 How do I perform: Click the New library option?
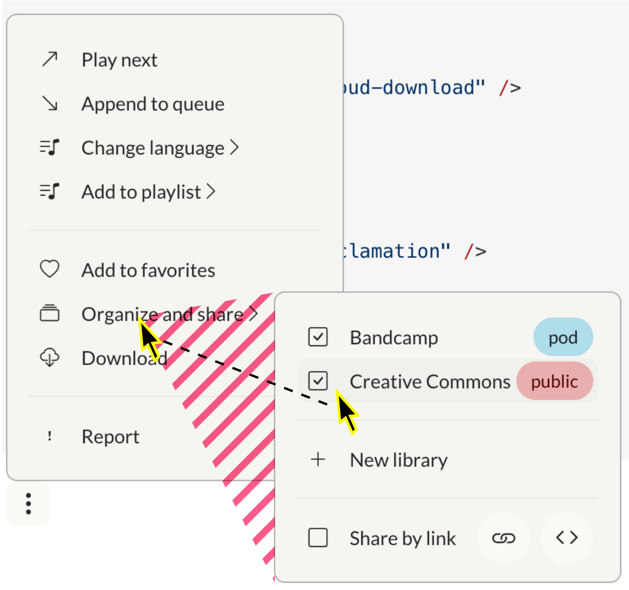click(398, 459)
